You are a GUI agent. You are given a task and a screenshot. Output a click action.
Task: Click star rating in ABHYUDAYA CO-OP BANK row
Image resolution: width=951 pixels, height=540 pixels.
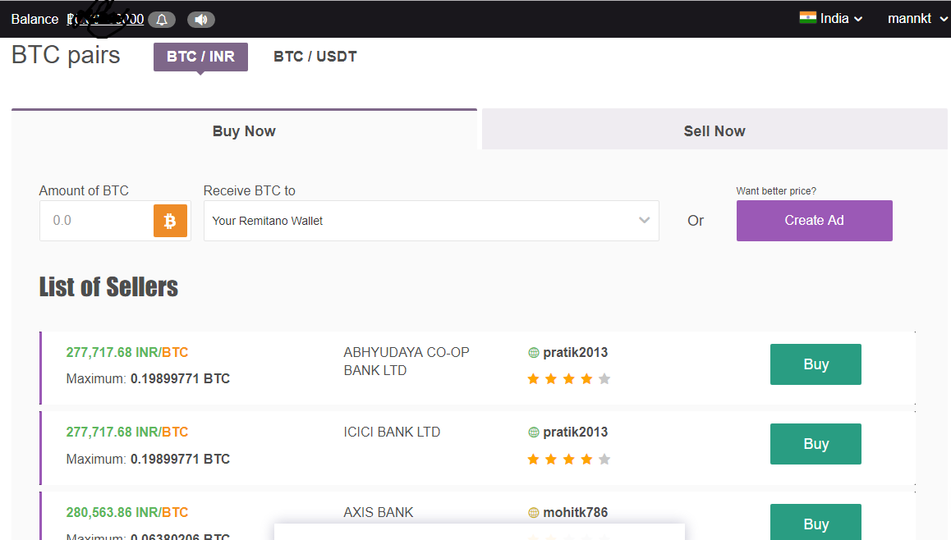(x=568, y=379)
